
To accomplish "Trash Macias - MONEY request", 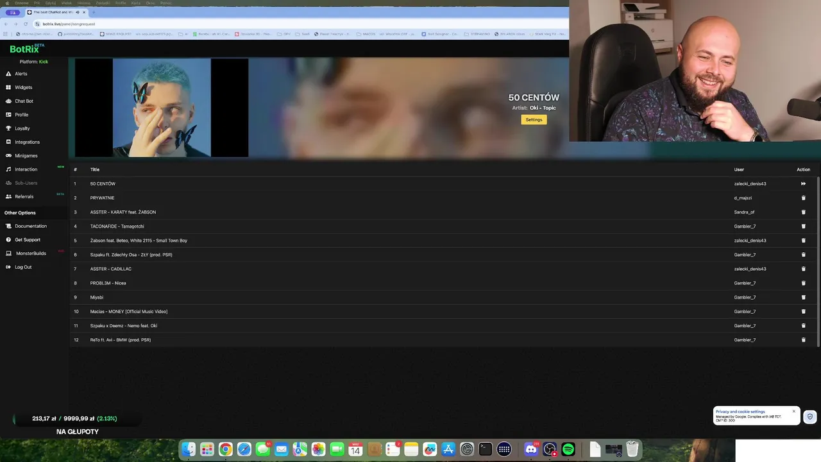I will coord(803,311).
